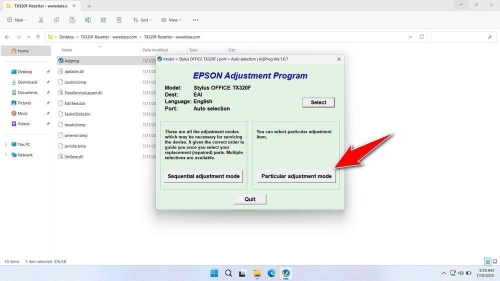Screen dimensions: 500x281
Task: Click the Delete trash icon
Action: (119, 20)
